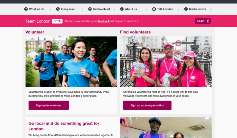Click the user profile icon in Login button
This screenshot has width=237, height=138.
click(208, 21)
